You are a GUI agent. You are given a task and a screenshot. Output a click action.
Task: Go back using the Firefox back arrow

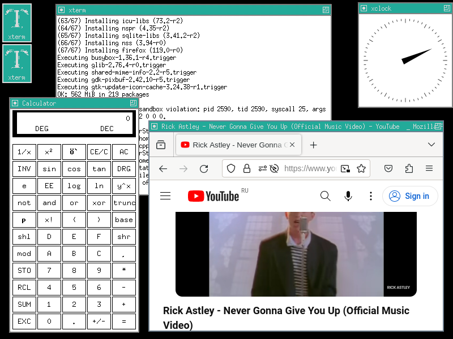click(163, 168)
